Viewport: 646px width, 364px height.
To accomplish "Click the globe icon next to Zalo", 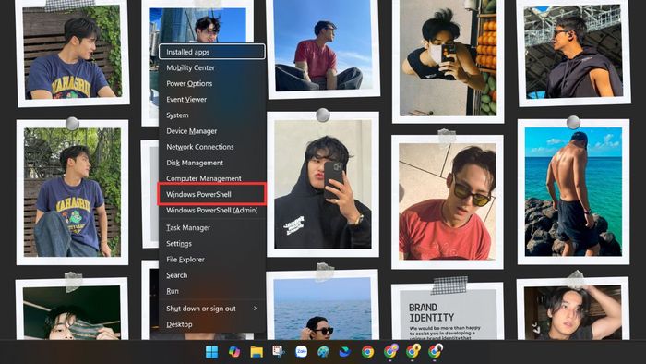I will [323, 352].
